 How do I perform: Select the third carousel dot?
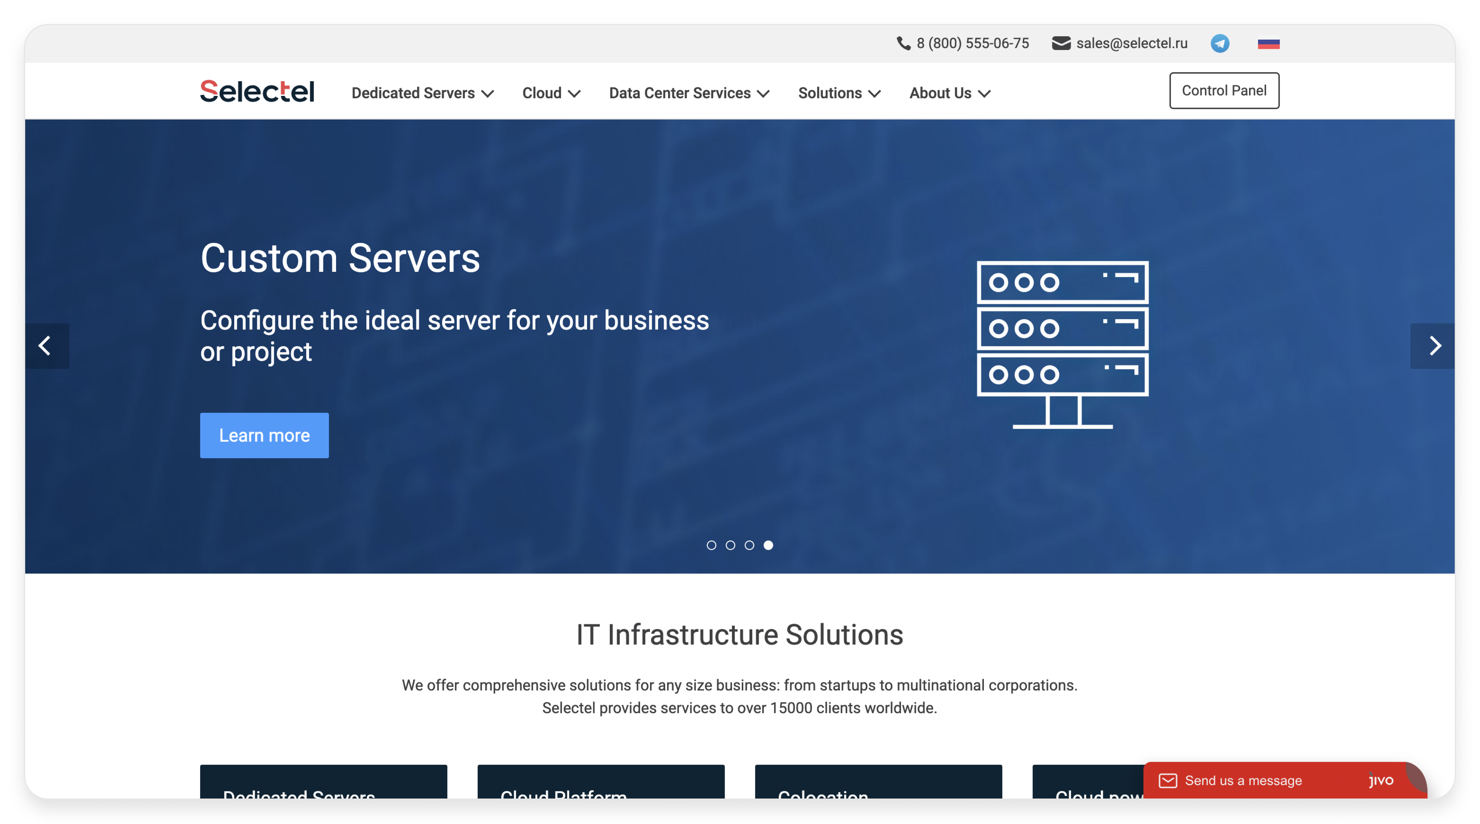pyautogui.click(x=749, y=545)
